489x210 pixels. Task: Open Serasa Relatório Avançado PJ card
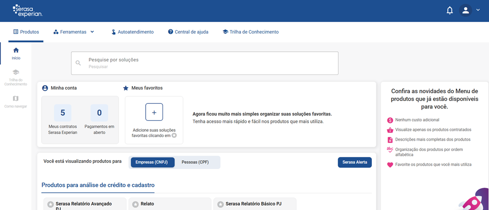pyautogui.click(x=85, y=204)
